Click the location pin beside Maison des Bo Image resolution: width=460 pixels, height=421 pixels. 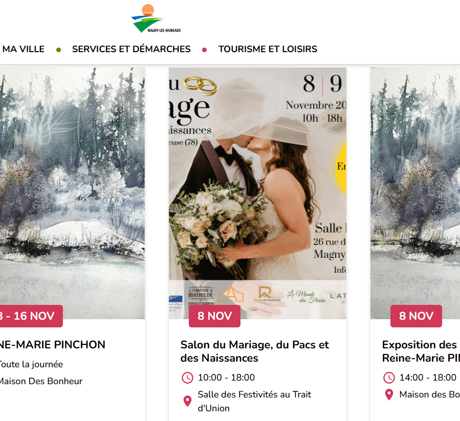[389, 394]
